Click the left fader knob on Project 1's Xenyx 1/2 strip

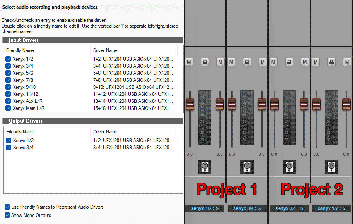(x=190, y=104)
